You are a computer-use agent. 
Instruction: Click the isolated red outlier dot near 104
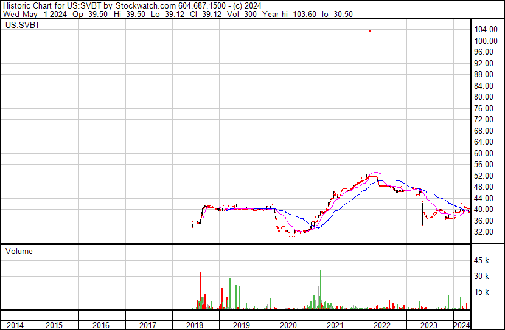[x=370, y=30]
